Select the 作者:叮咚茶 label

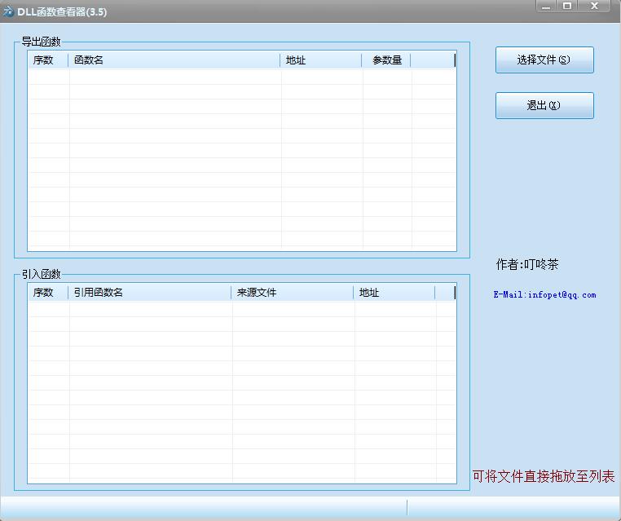[x=527, y=264]
